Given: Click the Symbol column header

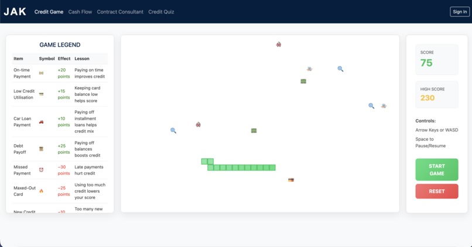Looking at the screenshot, I should click(x=47, y=58).
